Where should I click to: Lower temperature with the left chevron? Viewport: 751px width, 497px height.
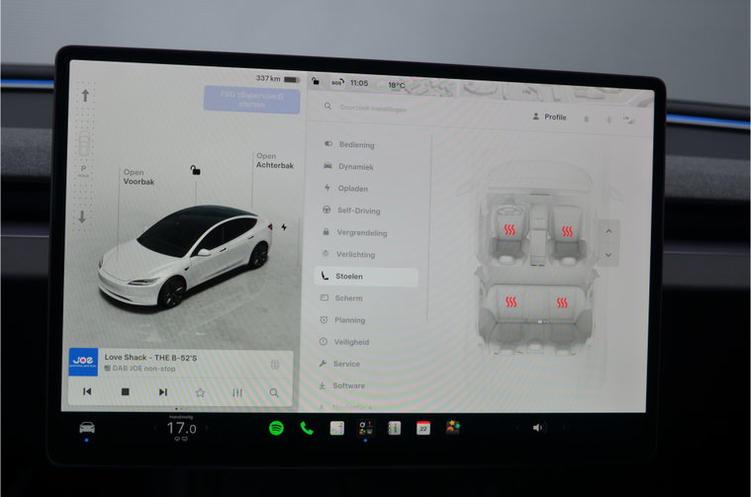pyautogui.click(x=154, y=428)
